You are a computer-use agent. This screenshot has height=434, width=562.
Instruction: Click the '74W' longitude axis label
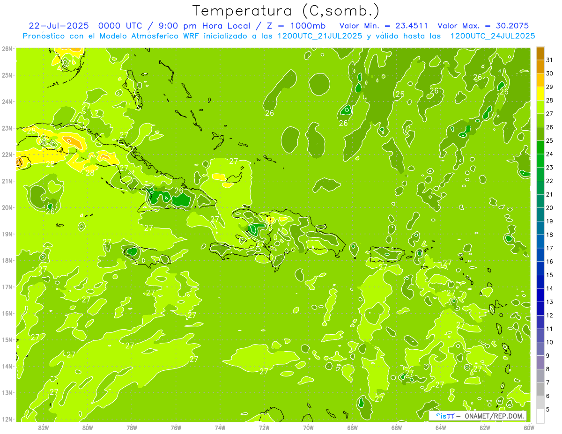tap(220, 427)
